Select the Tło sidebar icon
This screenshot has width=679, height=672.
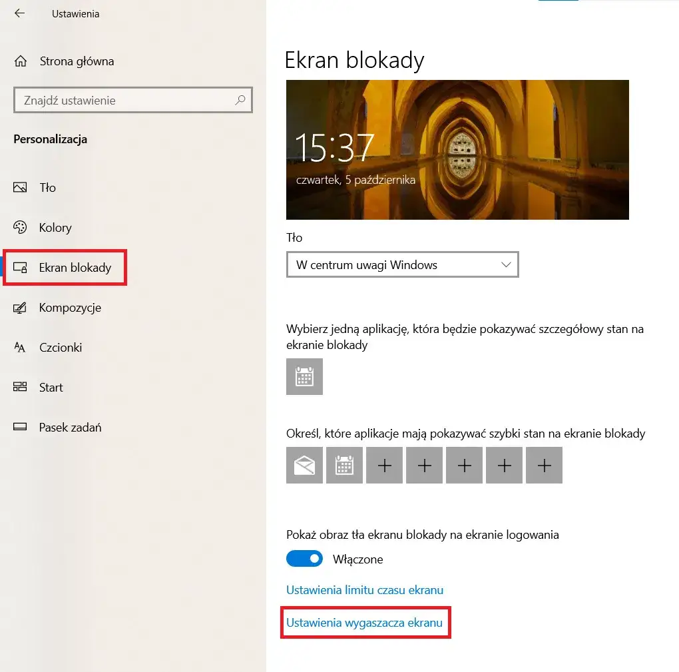[20, 187]
